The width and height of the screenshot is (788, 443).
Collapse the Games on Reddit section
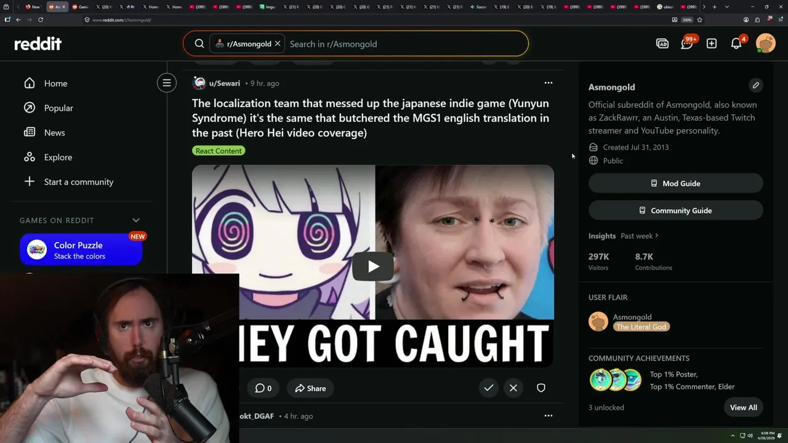136,220
